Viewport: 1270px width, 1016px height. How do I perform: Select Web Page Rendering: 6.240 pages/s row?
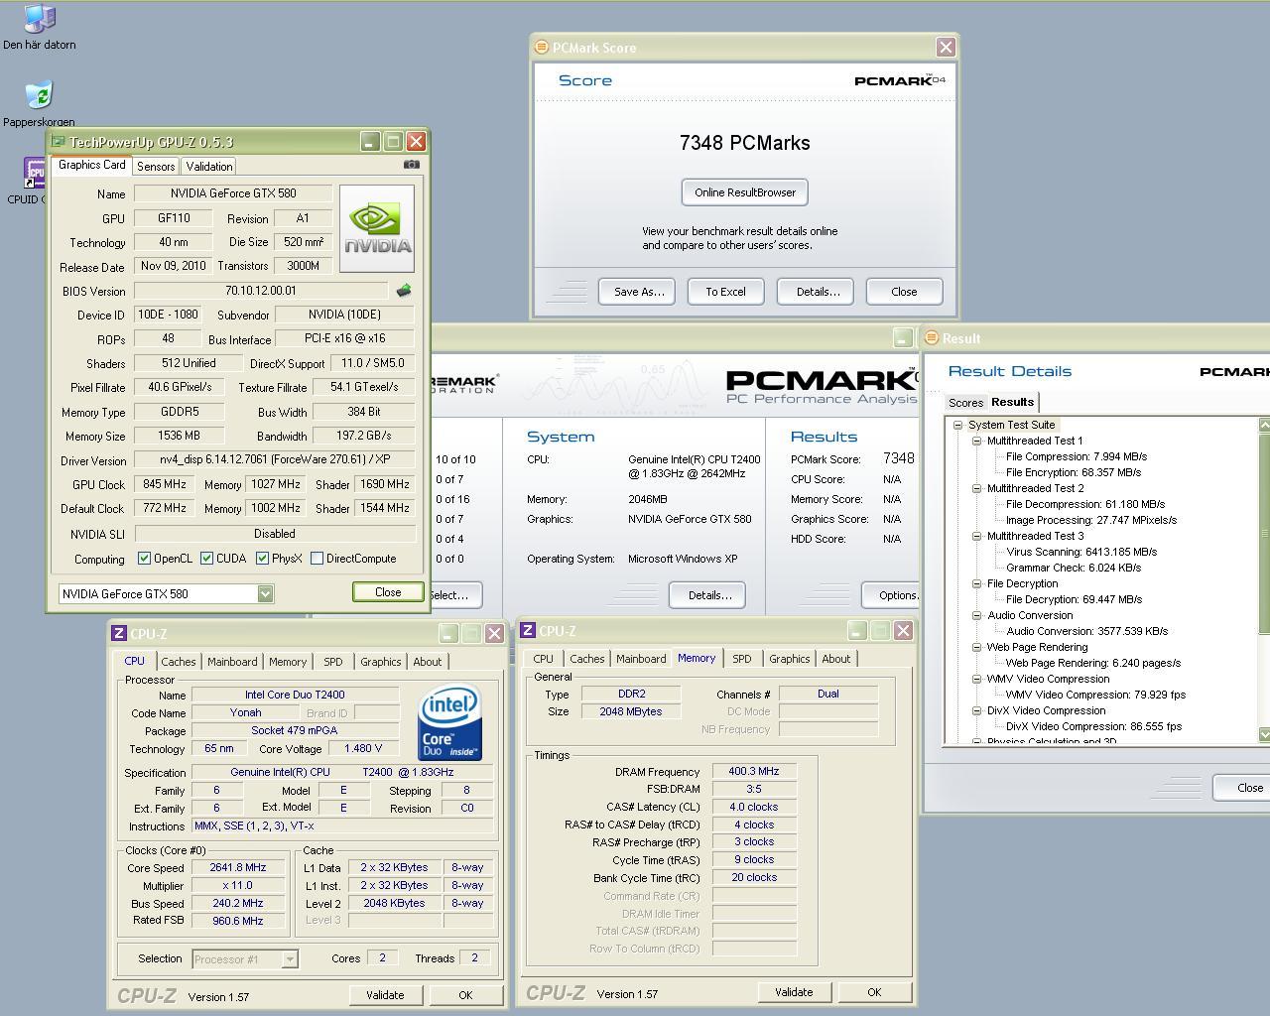tap(1092, 663)
